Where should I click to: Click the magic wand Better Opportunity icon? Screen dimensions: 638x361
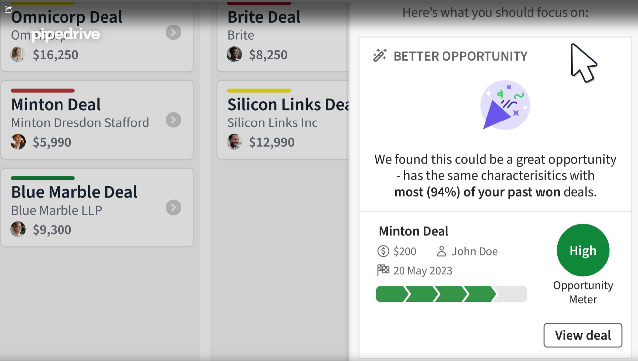pos(380,55)
